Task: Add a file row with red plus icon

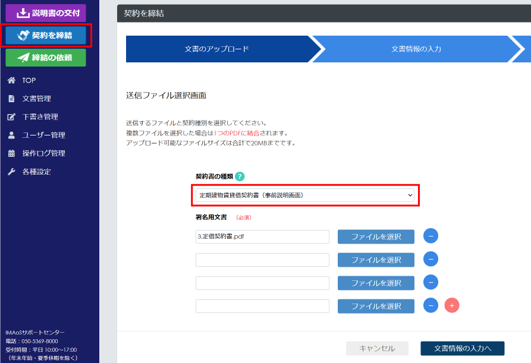Action: coord(452,305)
